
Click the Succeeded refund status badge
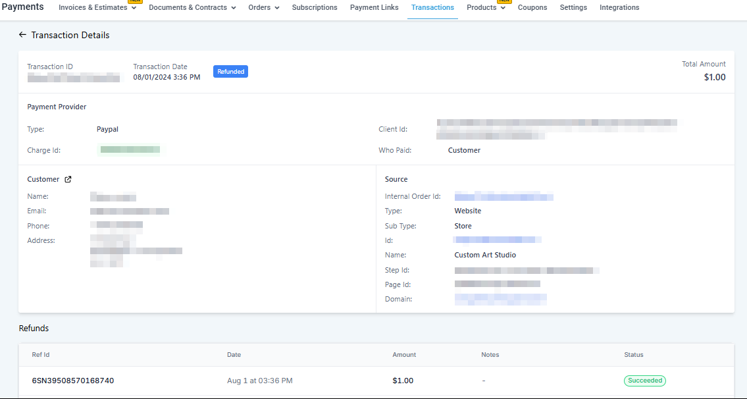[644, 381]
